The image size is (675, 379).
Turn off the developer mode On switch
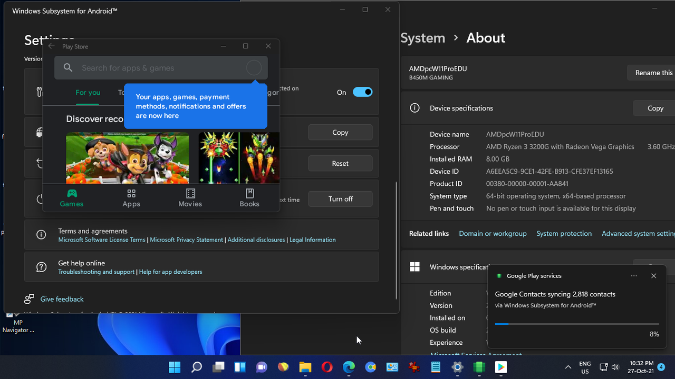click(x=363, y=92)
